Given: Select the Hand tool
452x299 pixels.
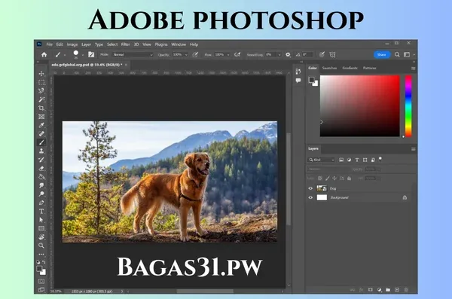Looking at the screenshot, I should click(x=41, y=237).
